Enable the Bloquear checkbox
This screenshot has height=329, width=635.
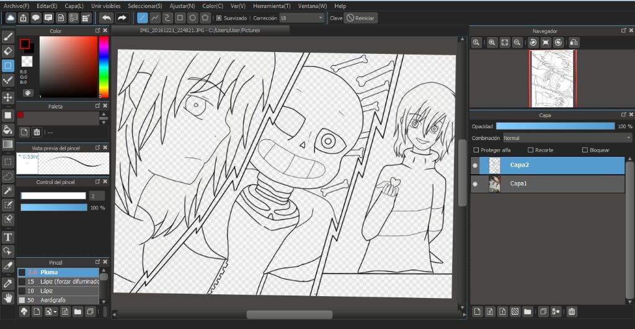point(585,150)
